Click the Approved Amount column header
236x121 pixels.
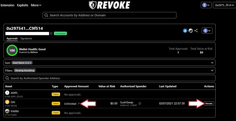pyautogui.click(x=77, y=86)
